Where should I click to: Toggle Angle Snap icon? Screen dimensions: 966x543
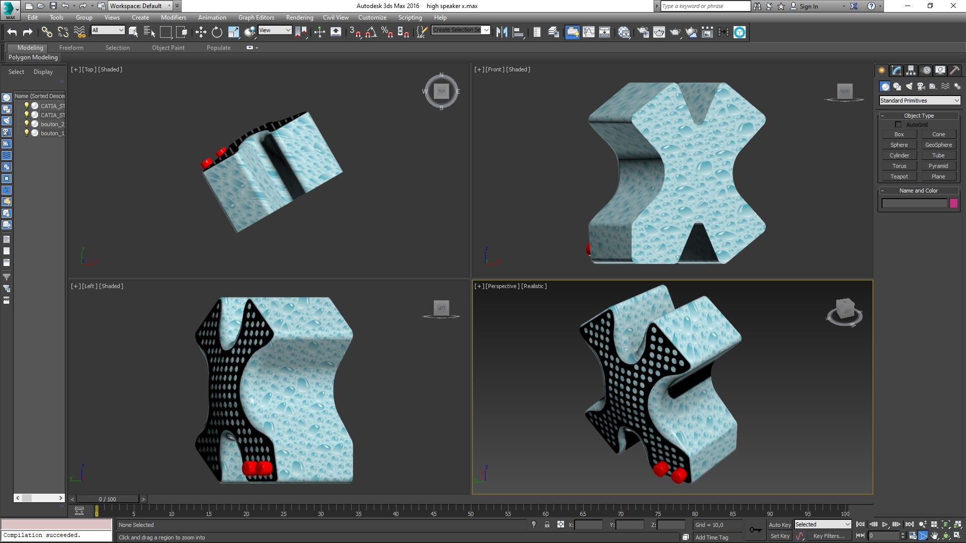coord(371,32)
